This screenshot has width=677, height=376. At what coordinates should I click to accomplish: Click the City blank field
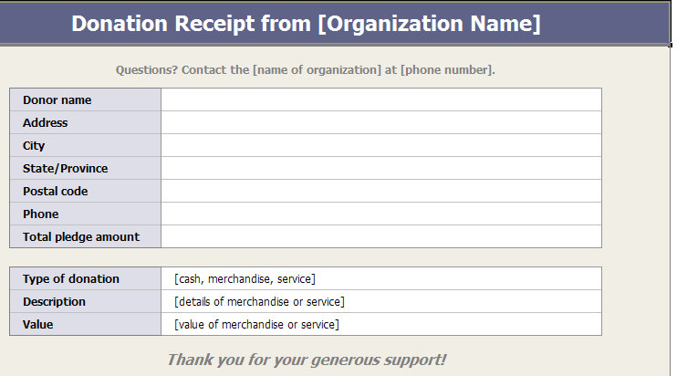pos(381,145)
